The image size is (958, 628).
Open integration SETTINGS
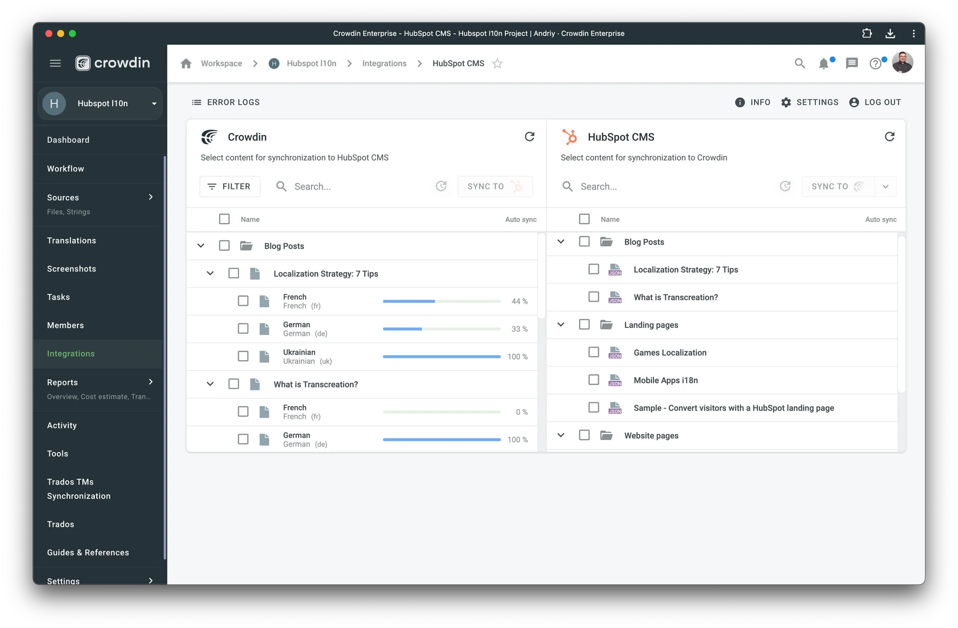(809, 102)
